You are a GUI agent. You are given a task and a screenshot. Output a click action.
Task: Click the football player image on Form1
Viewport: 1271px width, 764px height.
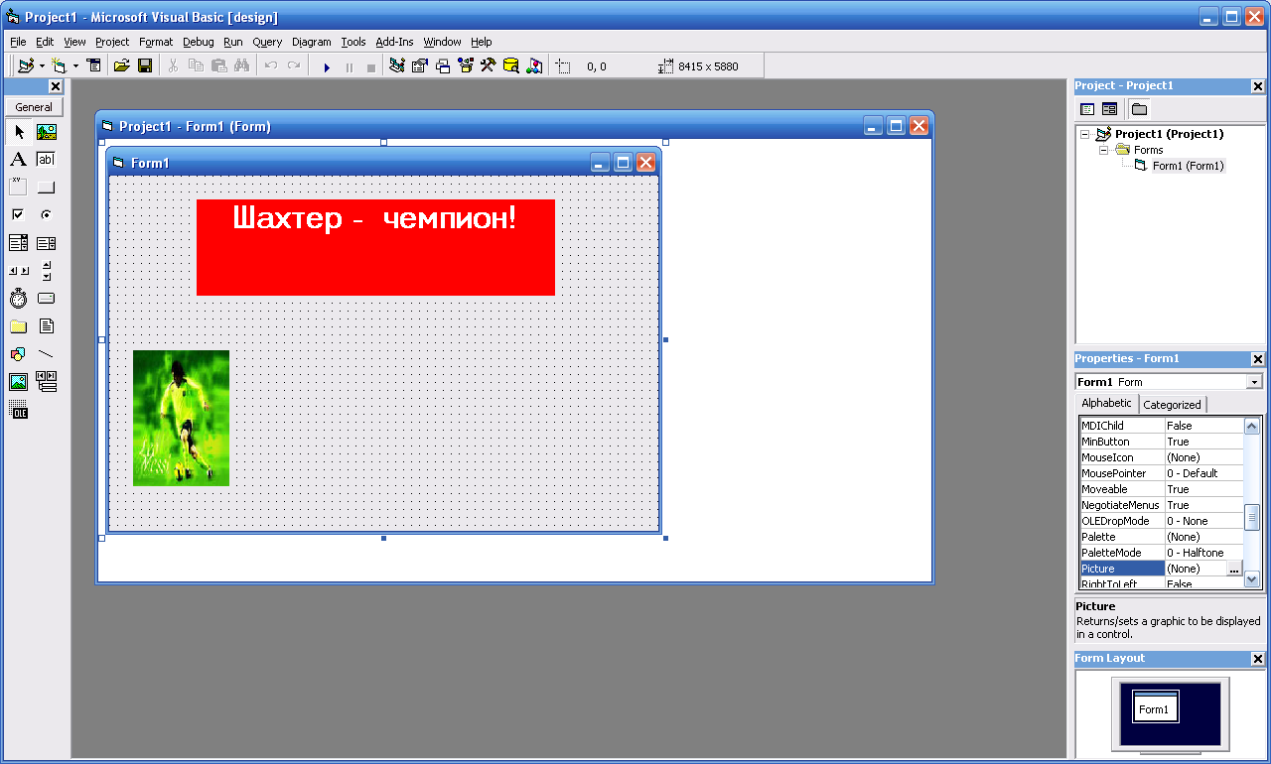click(181, 418)
